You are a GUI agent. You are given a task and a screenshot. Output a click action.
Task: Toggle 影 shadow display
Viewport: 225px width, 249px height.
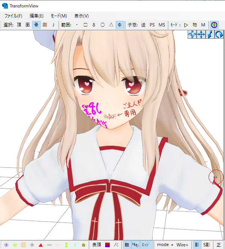pos(197,245)
